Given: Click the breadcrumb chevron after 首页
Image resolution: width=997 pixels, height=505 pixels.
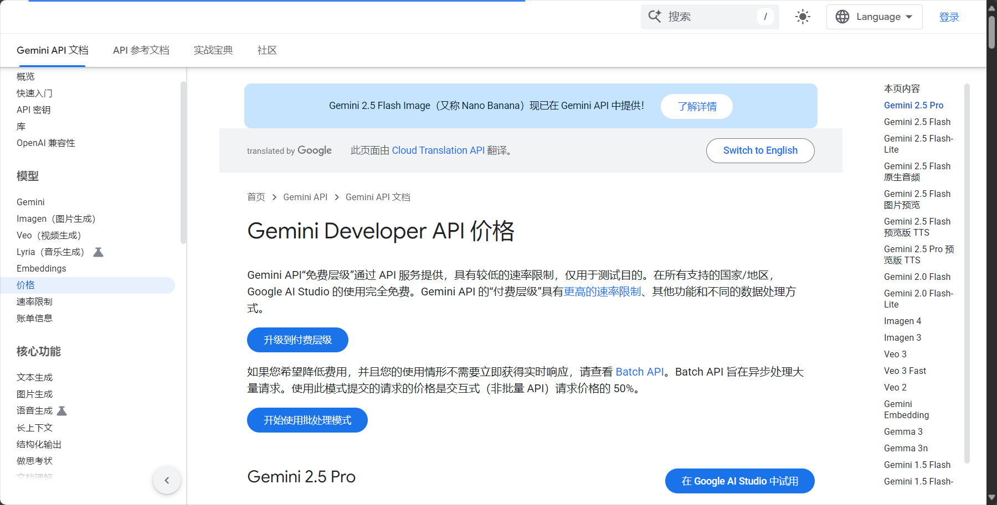Looking at the screenshot, I should [274, 197].
